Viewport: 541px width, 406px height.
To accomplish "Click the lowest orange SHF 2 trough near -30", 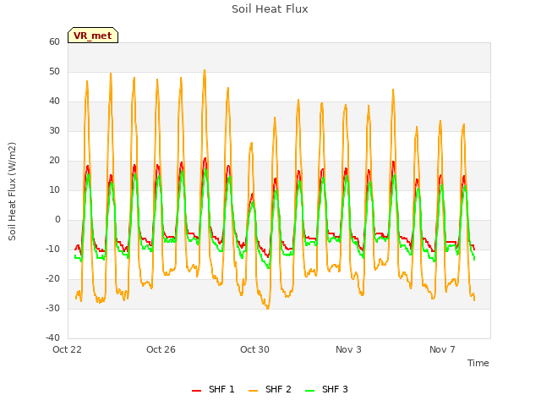I will point(268,308).
